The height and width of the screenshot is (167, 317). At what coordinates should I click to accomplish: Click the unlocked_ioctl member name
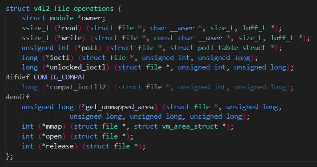coord(78,67)
